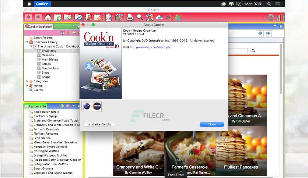The width and height of the screenshot is (308, 178).
Task: Select the Cook'n Bookshelf tab
Action: (38, 26)
